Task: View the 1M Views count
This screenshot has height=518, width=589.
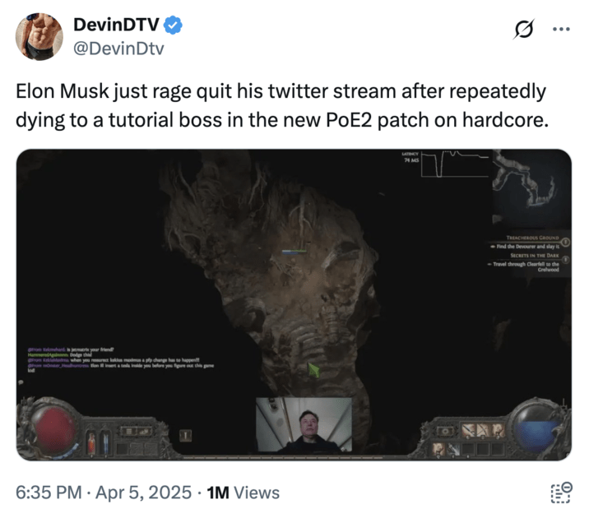Action: pyautogui.click(x=243, y=493)
